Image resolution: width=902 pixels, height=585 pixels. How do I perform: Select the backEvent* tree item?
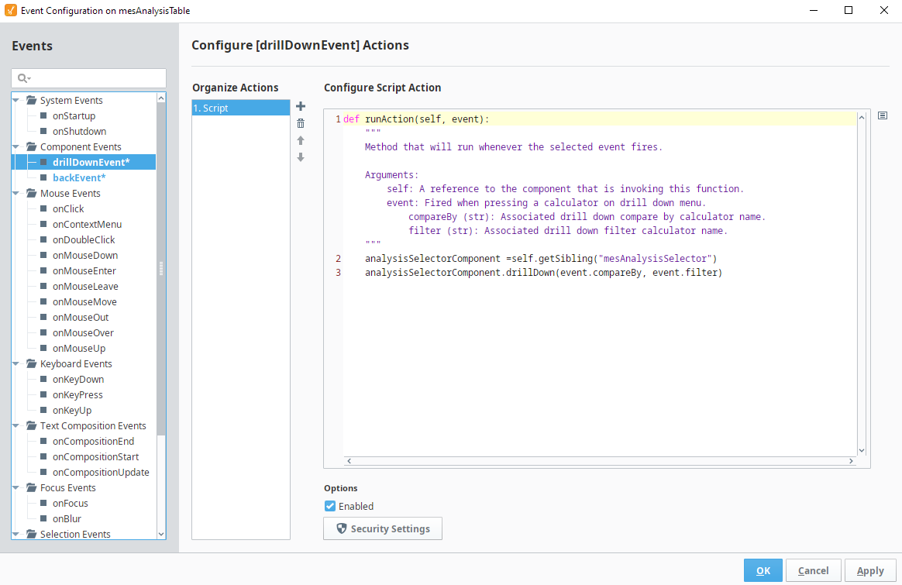tap(79, 177)
